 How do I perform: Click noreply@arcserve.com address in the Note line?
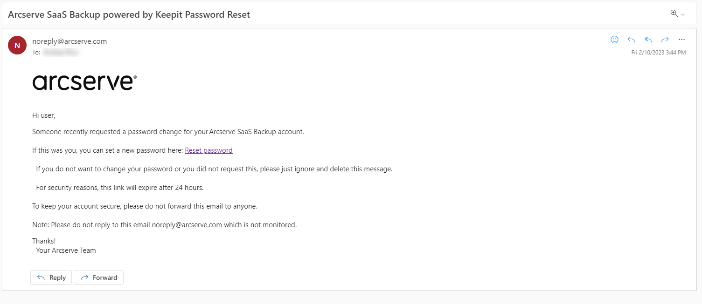pos(187,225)
